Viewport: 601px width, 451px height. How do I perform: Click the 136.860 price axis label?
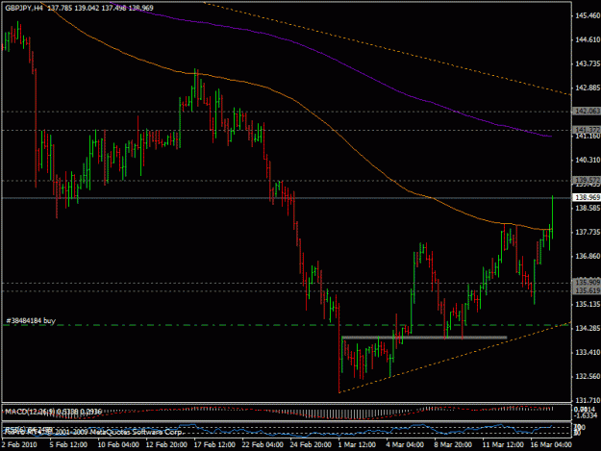coord(588,256)
